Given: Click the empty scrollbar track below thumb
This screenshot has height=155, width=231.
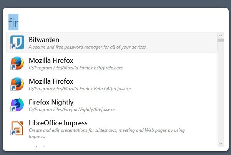Looking at the screenshot, I should (221, 91).
